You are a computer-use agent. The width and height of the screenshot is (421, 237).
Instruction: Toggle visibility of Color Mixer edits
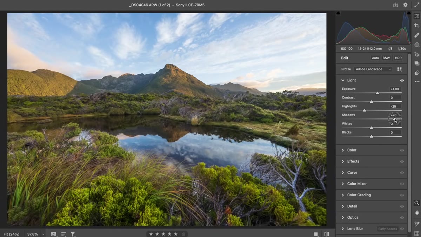pos(402,184)
